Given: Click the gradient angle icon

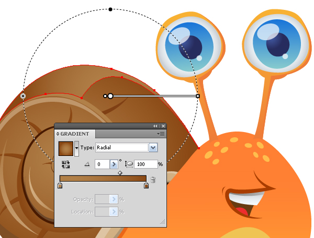Looking at the screenshot, I should [87, 164].
